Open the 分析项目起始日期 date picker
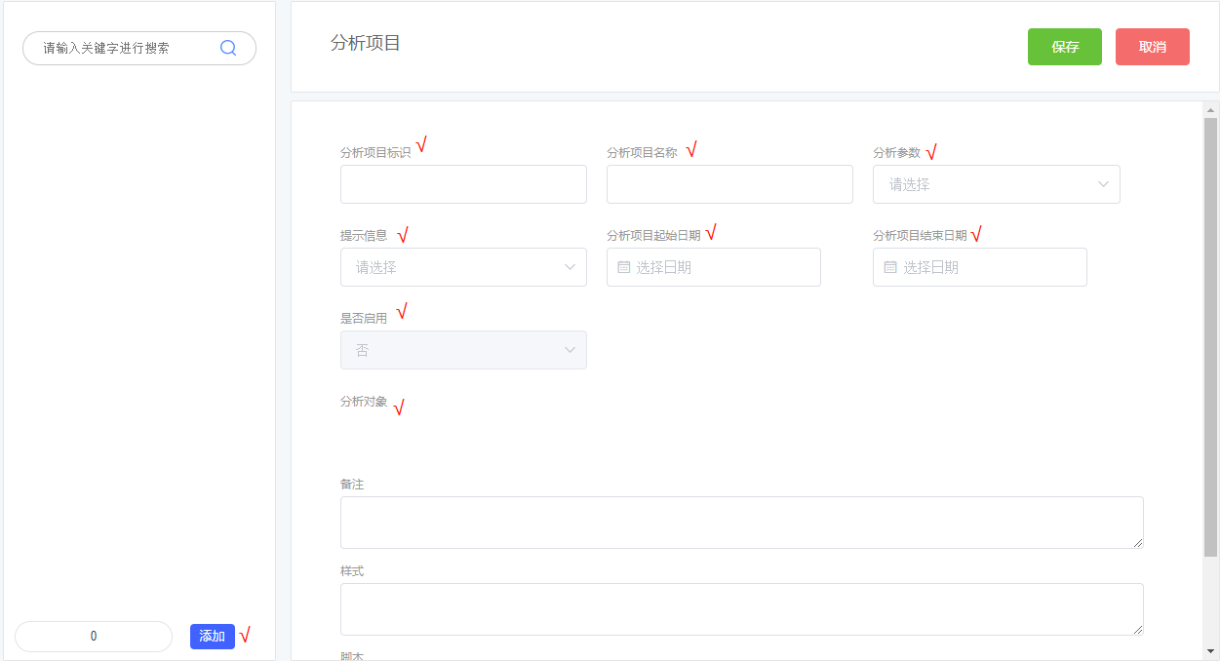 [x=722, y=267]
